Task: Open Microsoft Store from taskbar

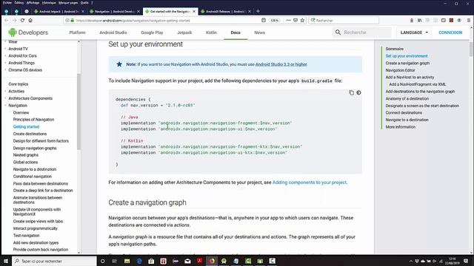Action: [151, 261]
